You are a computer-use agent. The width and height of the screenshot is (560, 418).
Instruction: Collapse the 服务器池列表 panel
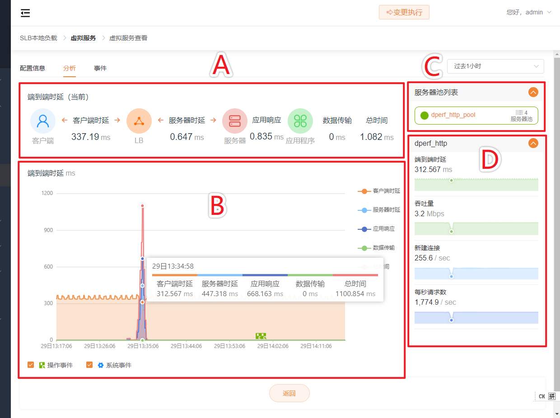(x=533, y=93)
